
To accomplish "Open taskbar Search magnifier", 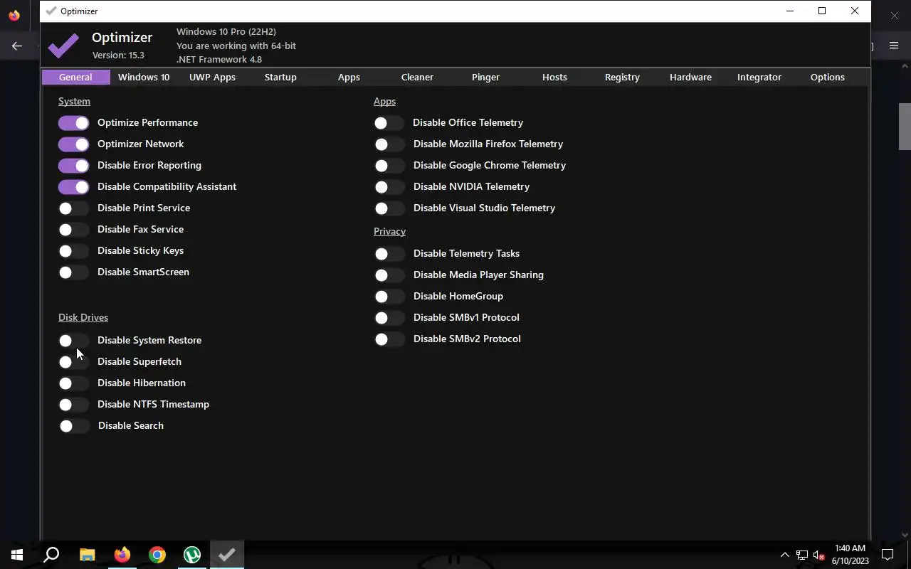I will [51, 555].
